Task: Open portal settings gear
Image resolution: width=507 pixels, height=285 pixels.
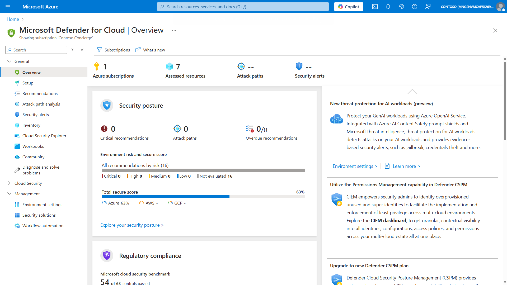Action: [401, 7]
